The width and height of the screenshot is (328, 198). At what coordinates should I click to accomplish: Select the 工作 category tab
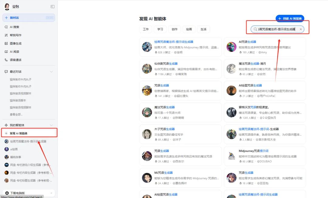[x=146, y=29]
